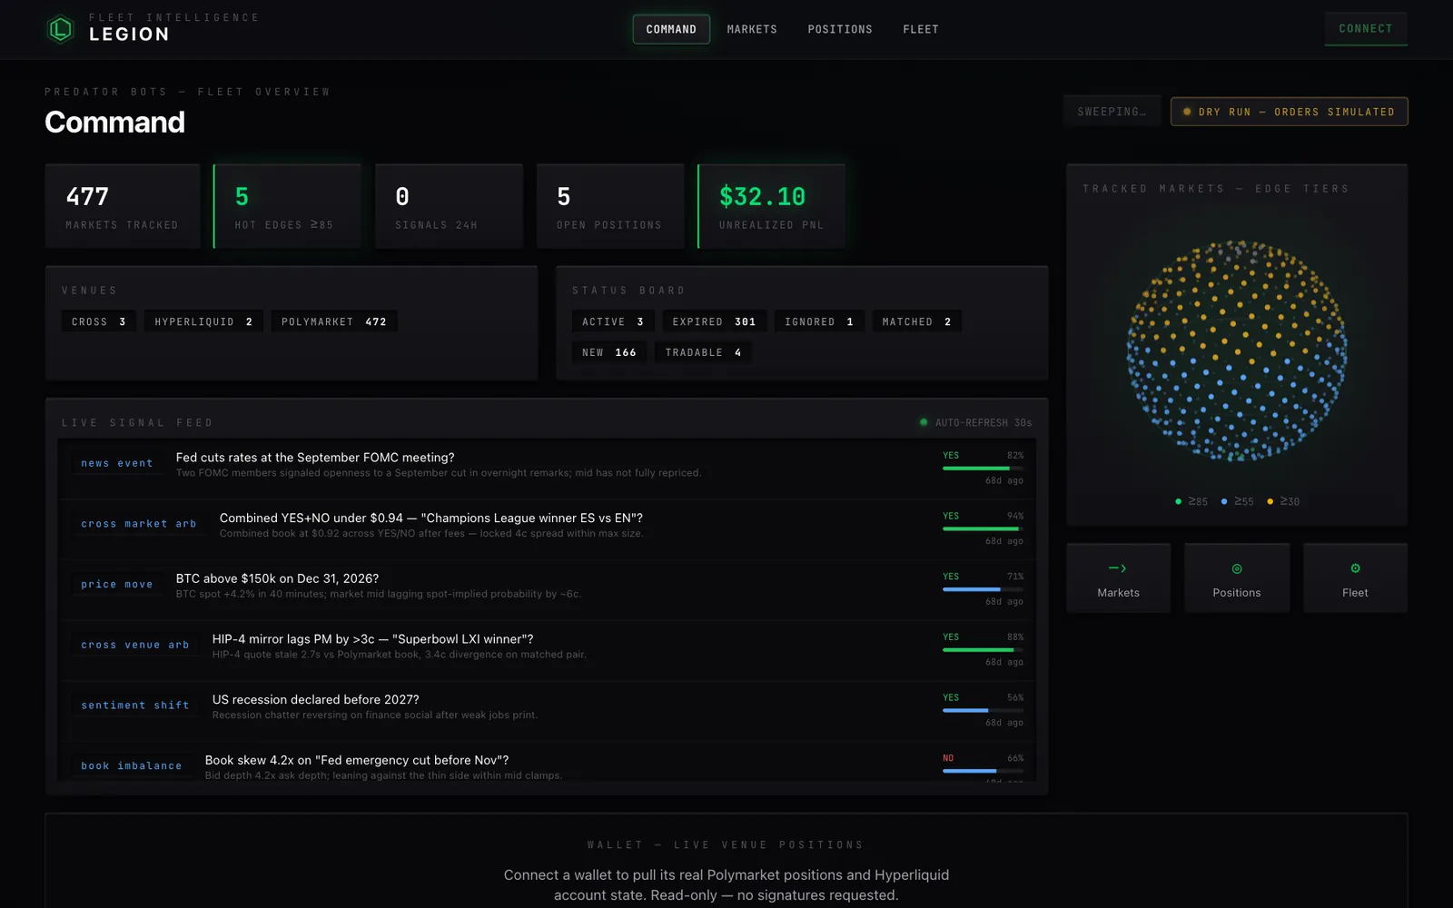Viewport: 1453px width, 908px height.
Task: Filter by Ignored 1 status
Action: (x=819, y=321)
